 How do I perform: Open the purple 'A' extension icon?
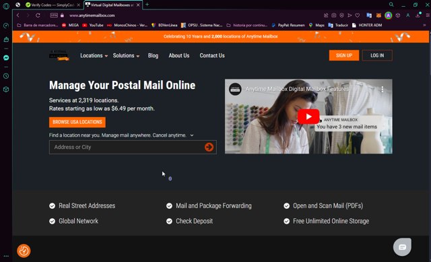[x=388, y=15]
